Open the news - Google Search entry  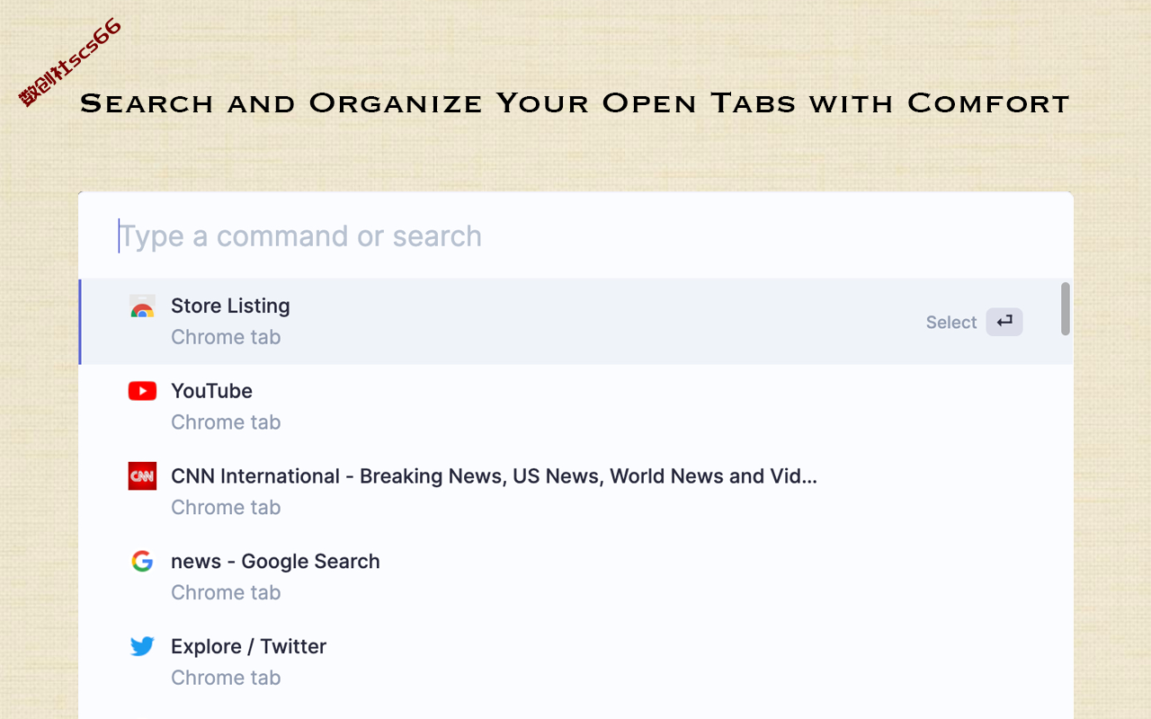(575, 577)
